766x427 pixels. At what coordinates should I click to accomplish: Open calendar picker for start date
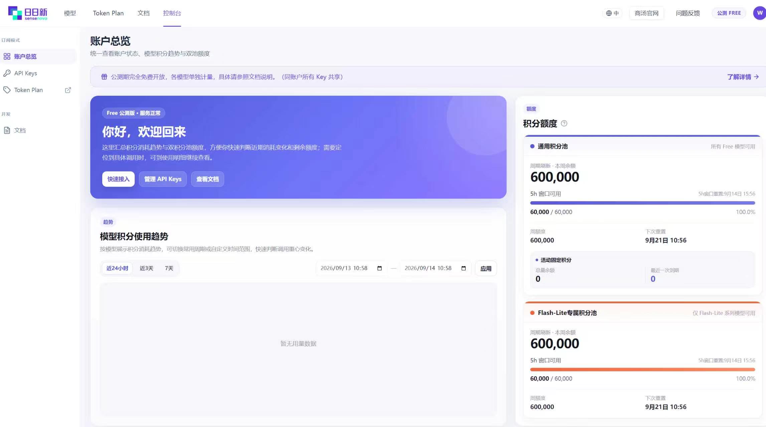(379, 268)
